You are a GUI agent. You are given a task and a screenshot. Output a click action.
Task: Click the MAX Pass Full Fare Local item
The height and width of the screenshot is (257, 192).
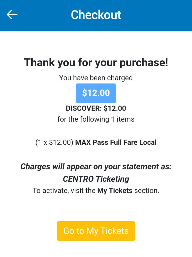pyautogui.click(x=116, y=142)
